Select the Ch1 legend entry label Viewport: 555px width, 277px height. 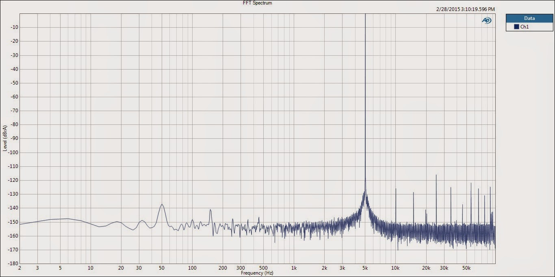click(525, 27)
